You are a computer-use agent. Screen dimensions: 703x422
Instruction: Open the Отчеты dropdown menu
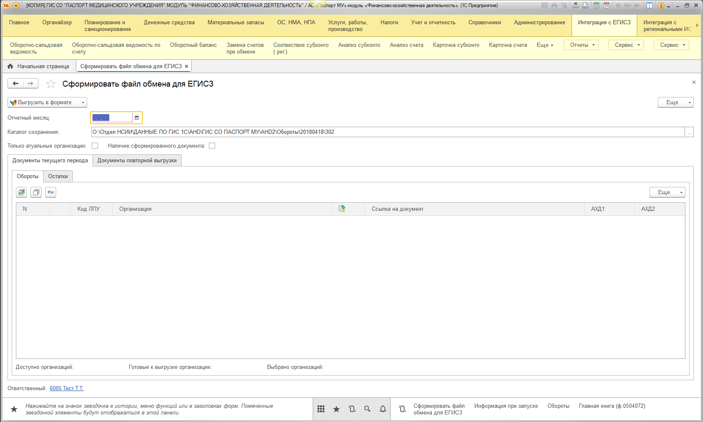click(581, 45)
